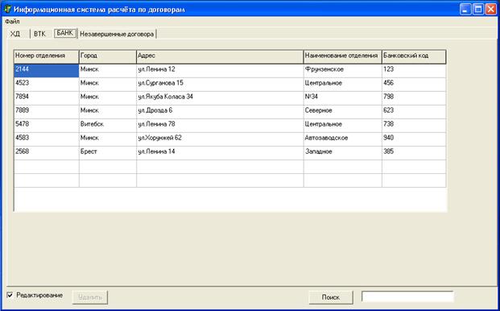Select the Автозаводское branch name cell
The width and height of the screenshot is (500, 311).
pos(343,139)
